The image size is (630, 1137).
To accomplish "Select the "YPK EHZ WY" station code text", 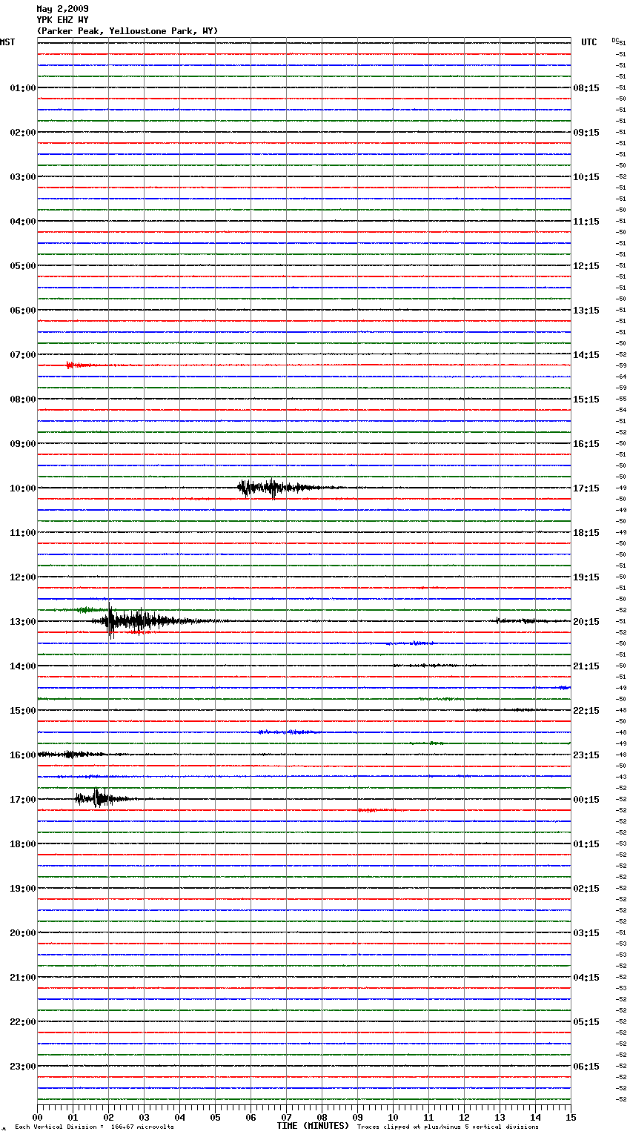I will [62, 20].
